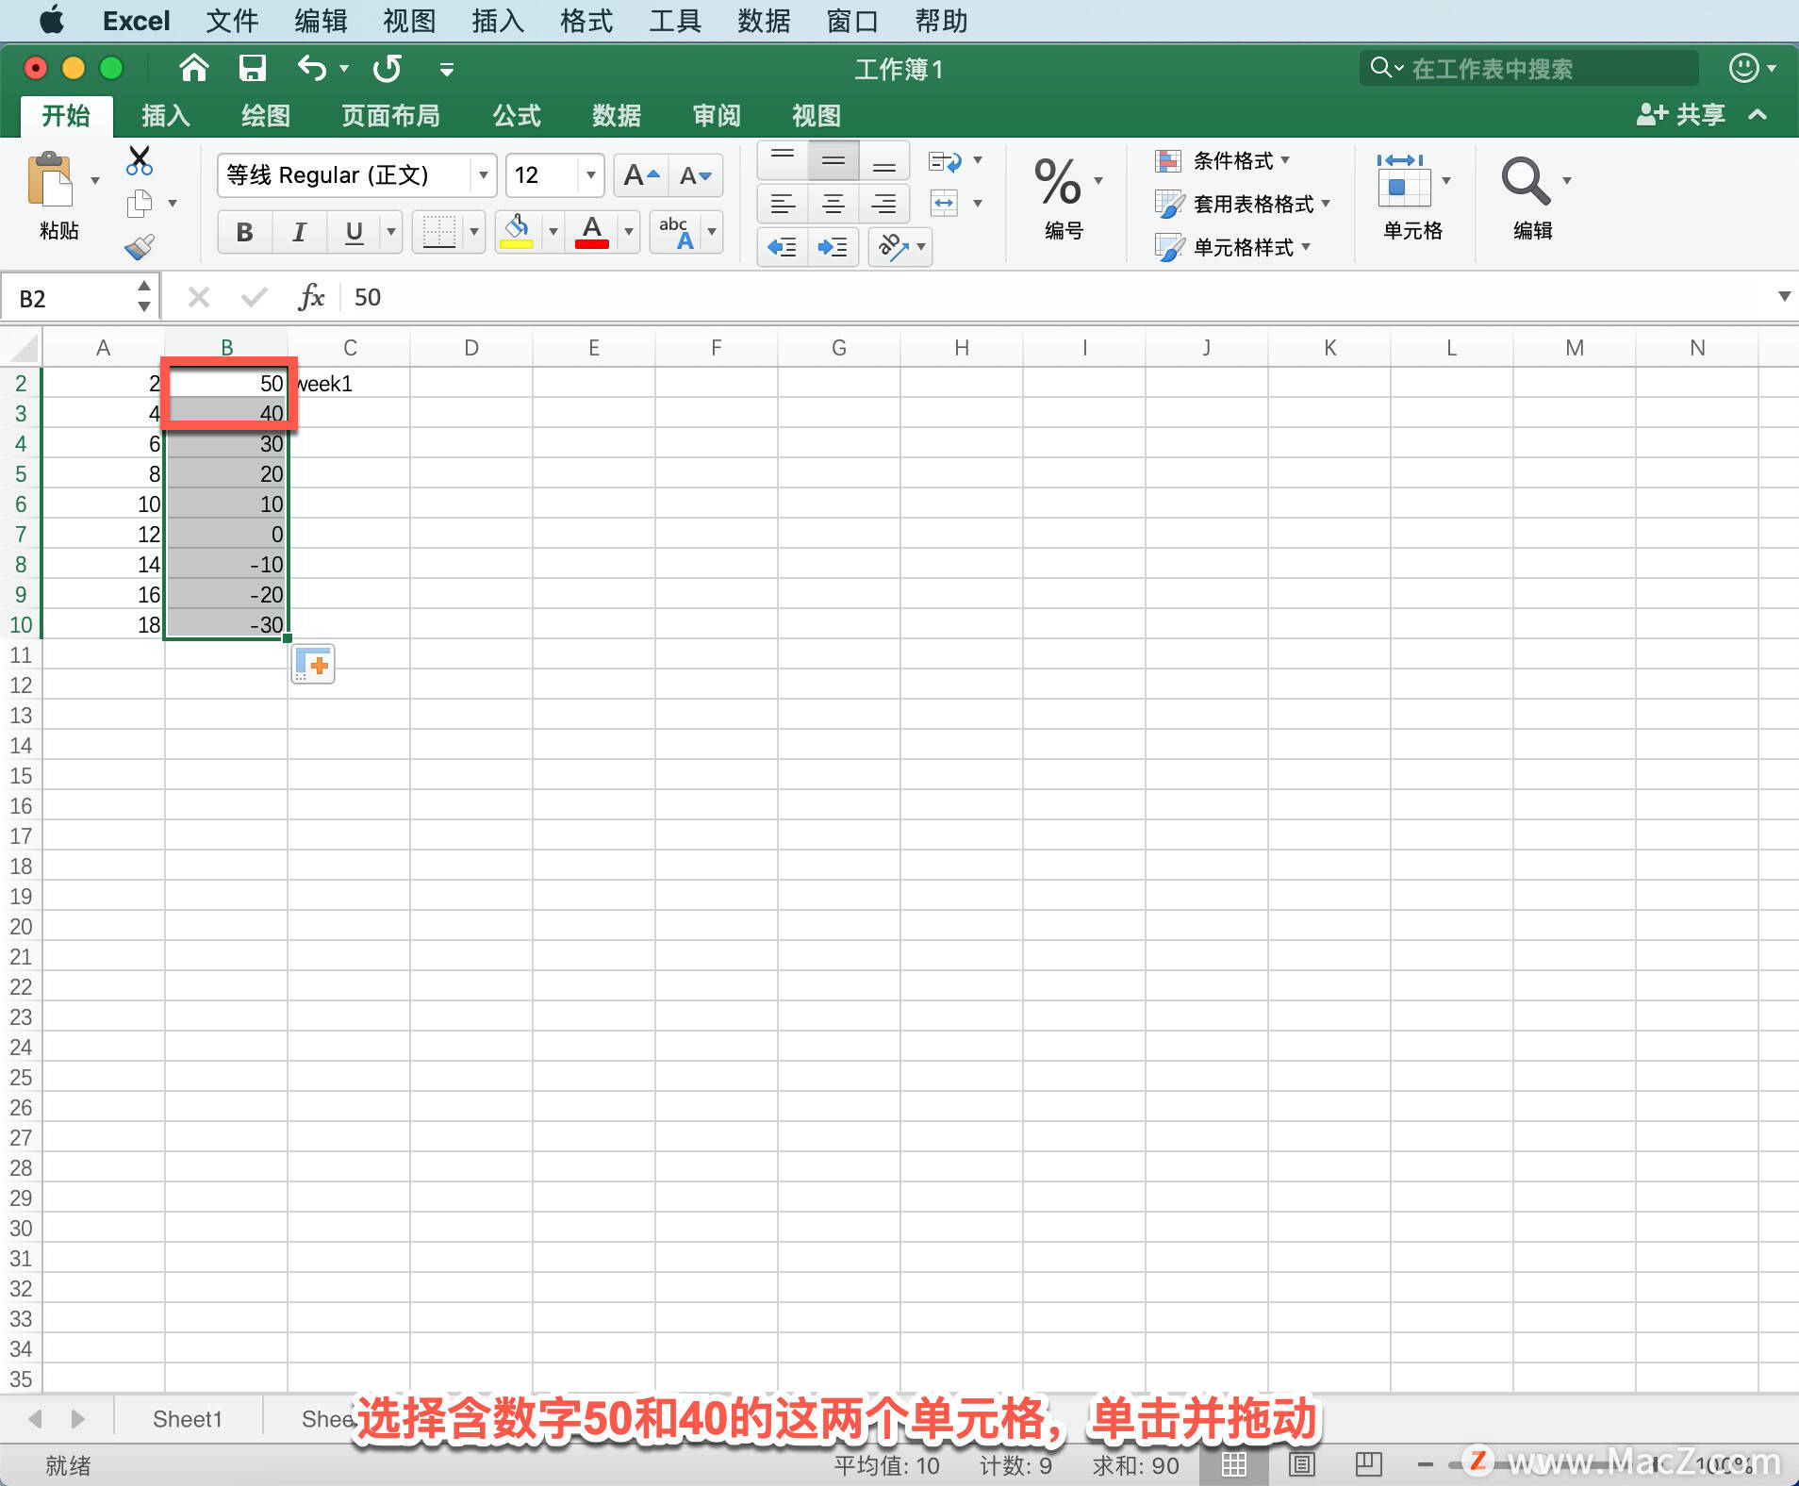Viewport: 1799px width, 1486px height.
Task: Save the workbook with the save icon
Action: (x=252, y=68)
